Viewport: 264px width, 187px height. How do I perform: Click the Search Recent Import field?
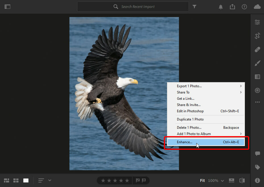133,7
